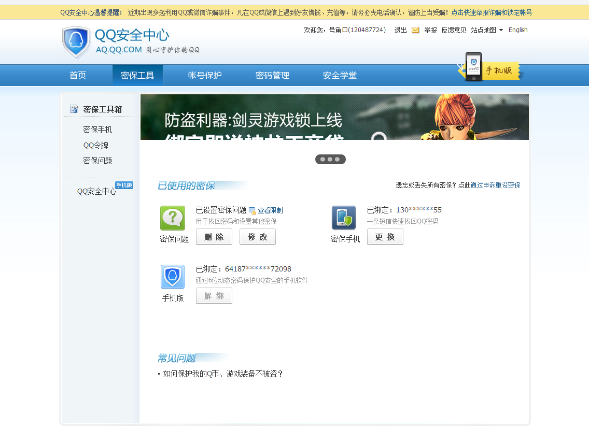Click 通过申诉重设密保 link
Image resolution: width=589 pixels, height=430 pixels.
point(496,185)
